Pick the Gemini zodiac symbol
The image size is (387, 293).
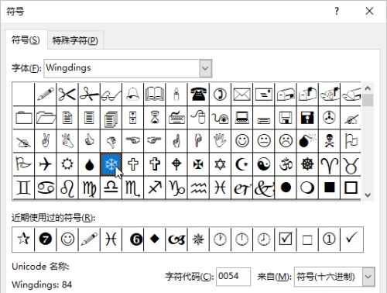click(x=23, y=188)
